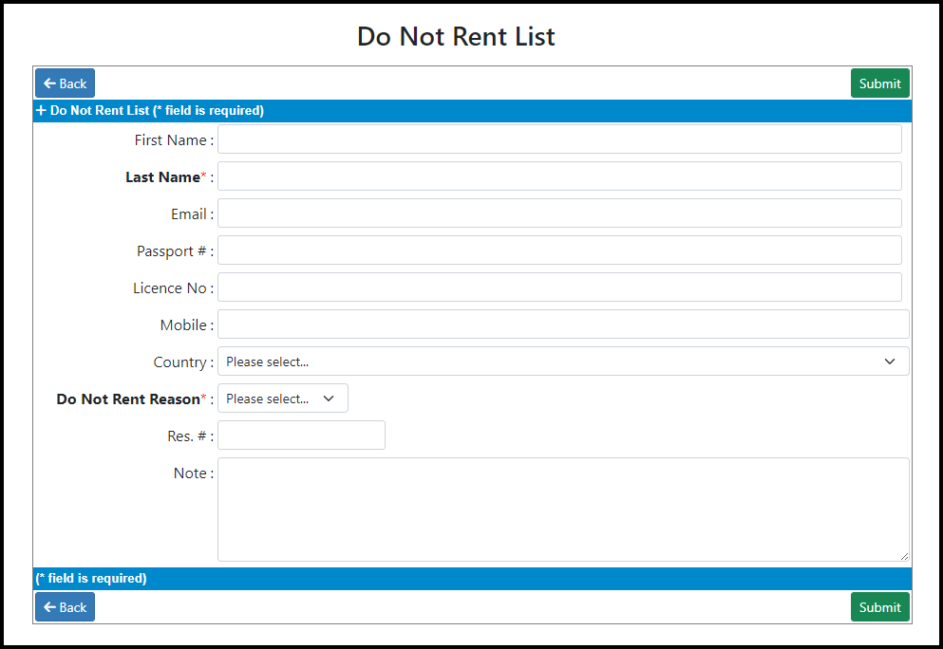The width and height of the screenshot is (943, 649).
Task: Click the Country dropdown chevron arrow
Action: click(890, 362)
